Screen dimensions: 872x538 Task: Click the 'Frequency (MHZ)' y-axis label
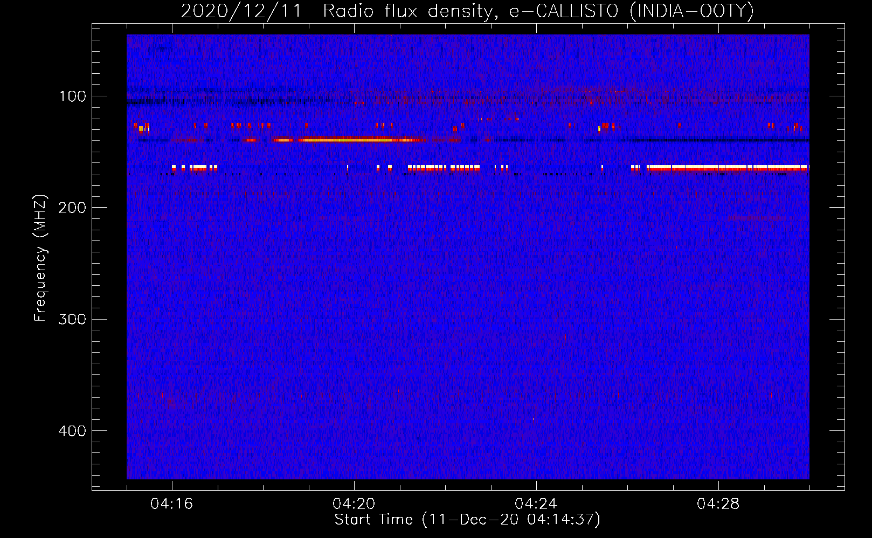coord(40,258)
